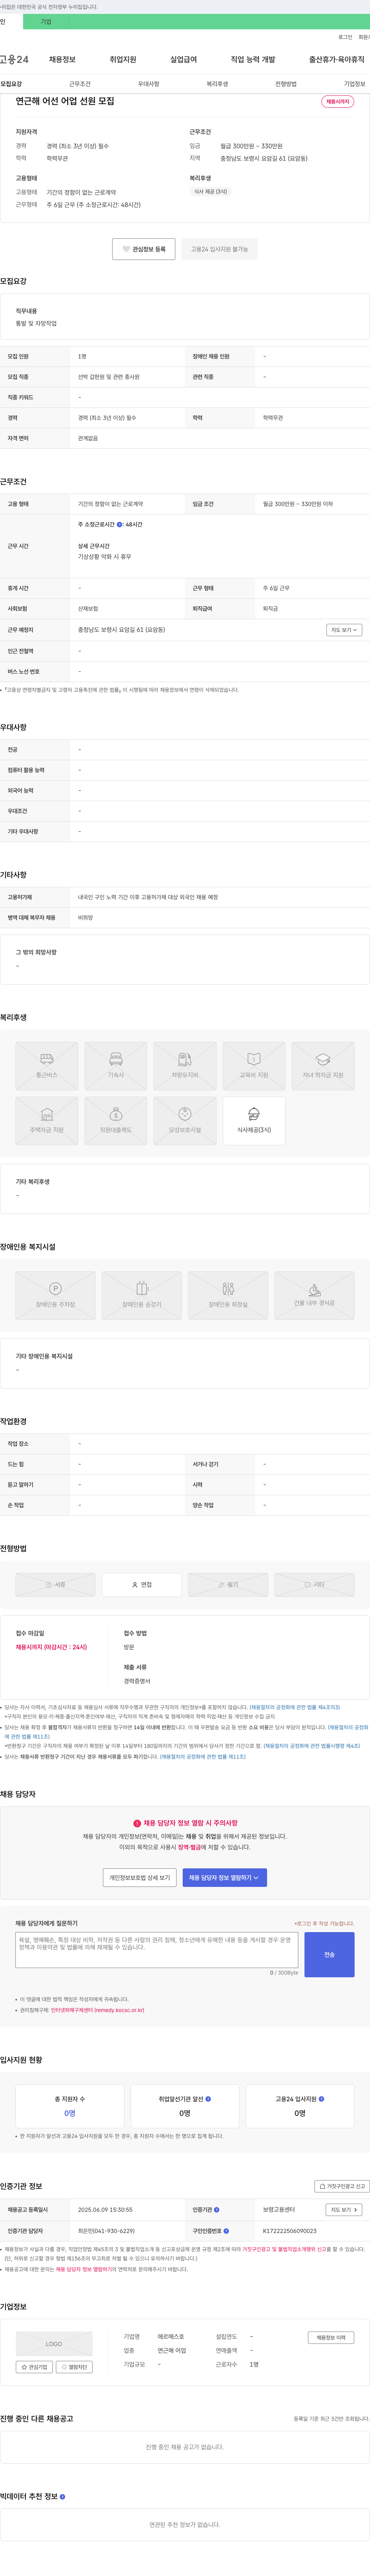Click the 로그인 link

[345, 37]
